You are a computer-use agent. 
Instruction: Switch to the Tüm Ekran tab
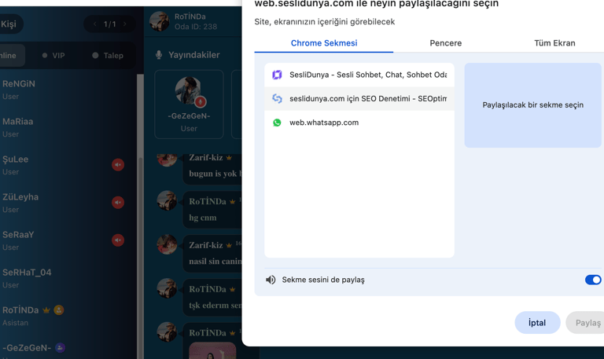[x=554, y=43]
